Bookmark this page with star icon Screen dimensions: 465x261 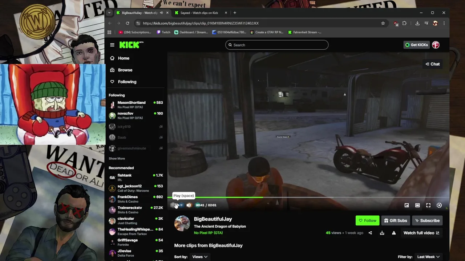[x=383, y=23]
